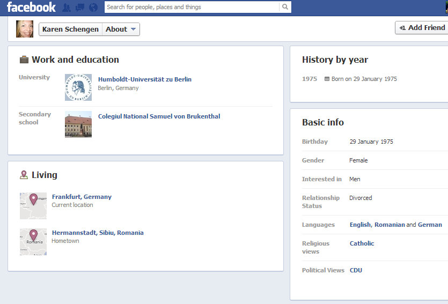448x304 pixels.
Task: Click the Frankfurt map pin thumbnail
Action: point(33,206)
